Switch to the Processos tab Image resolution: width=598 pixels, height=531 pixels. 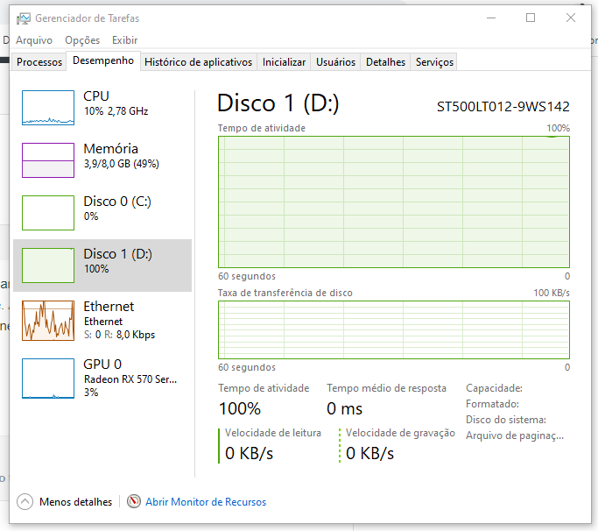[39, 62]
